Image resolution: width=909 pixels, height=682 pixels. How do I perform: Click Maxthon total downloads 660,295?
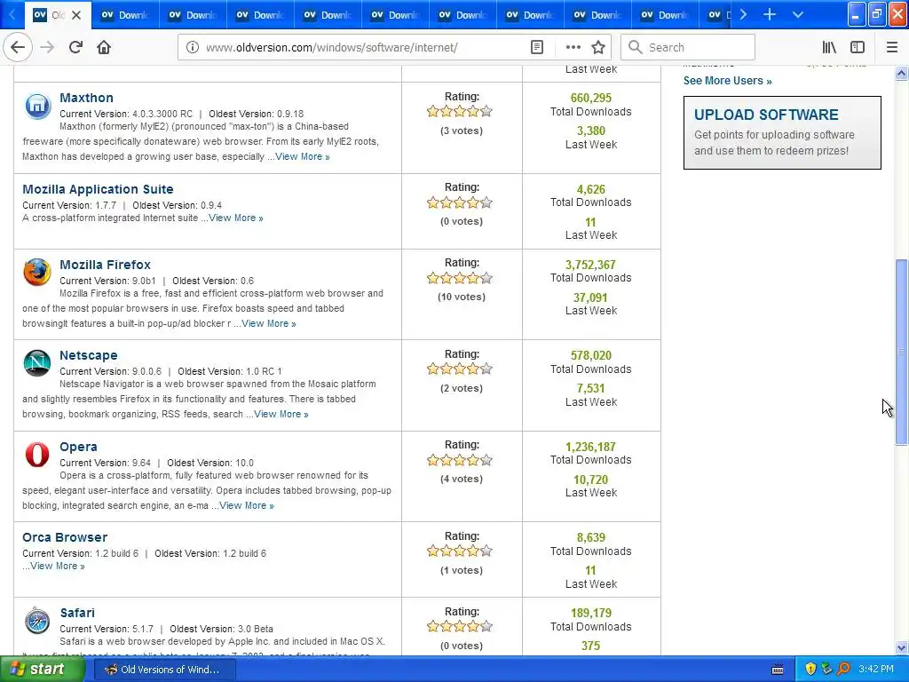pos(590,98)
